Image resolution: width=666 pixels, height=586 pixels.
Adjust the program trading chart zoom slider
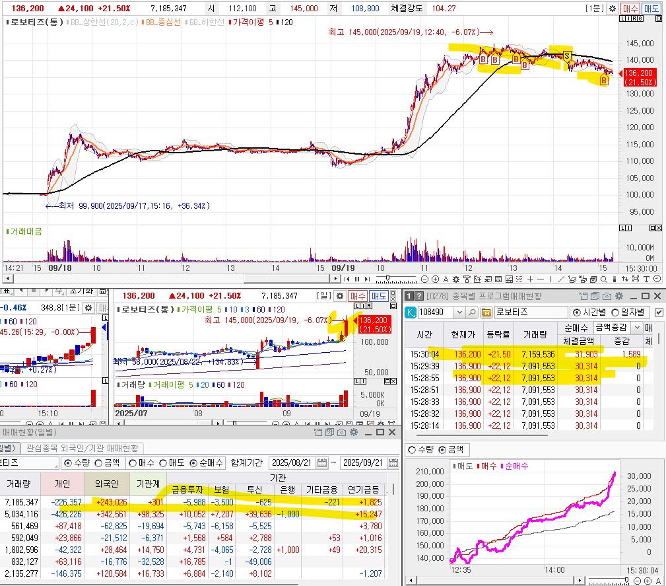pos(626,580)
